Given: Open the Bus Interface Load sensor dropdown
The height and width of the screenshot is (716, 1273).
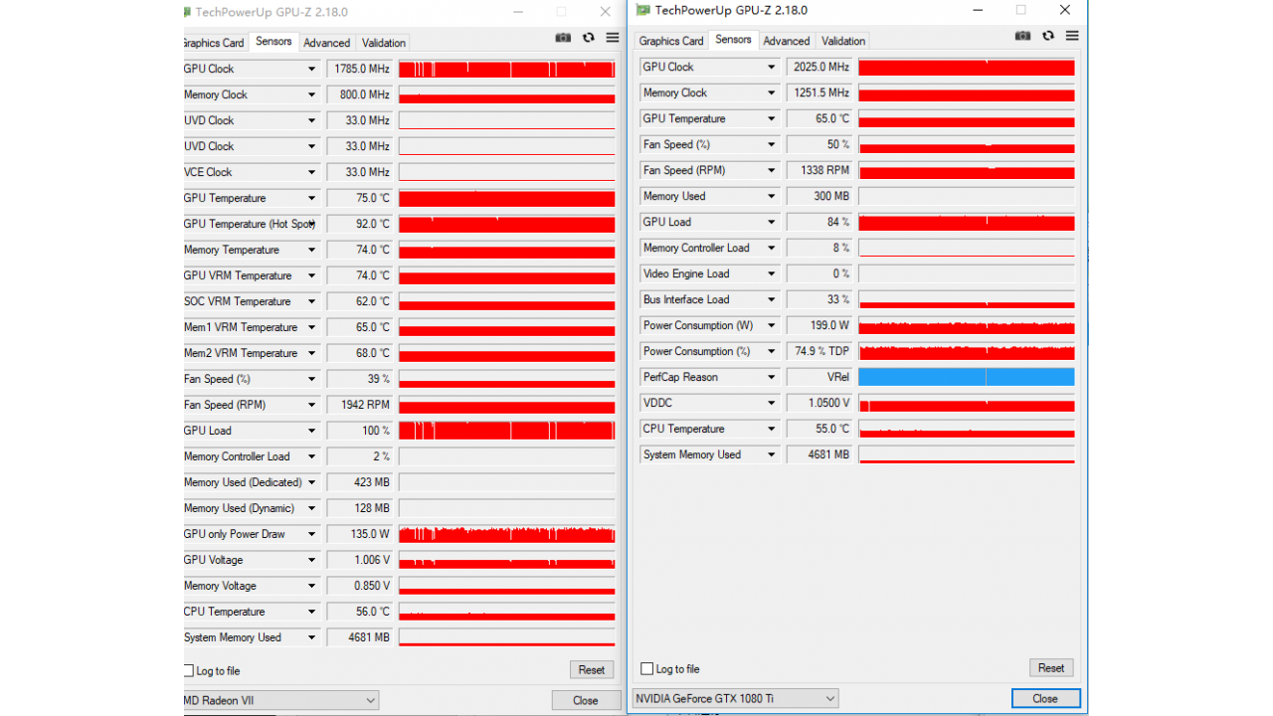Looking at the screenshot, I should [771, 299].
